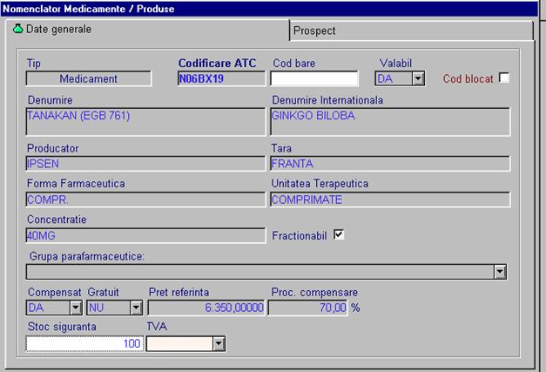This screenshot has width=546, height=372.
Task: Uncheck the Fractionabil checkbox
Action: pyautogui.click(x=339, y=234)
